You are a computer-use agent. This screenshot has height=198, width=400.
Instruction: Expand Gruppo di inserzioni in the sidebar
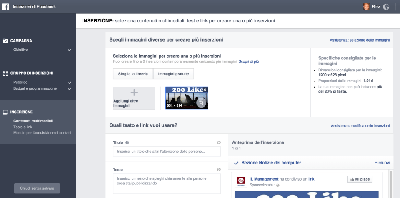tap(32, 73)
